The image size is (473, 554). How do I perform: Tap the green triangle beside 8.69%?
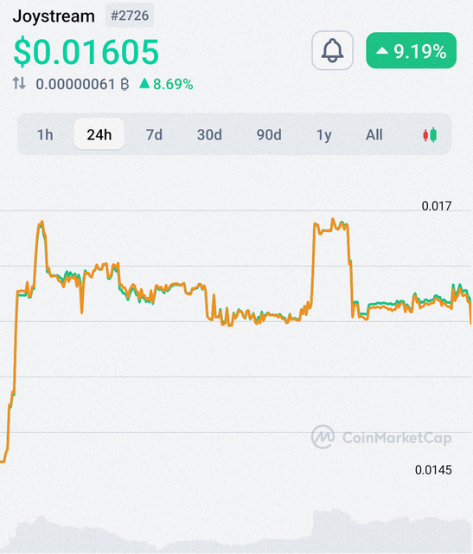tap(144, 84)
